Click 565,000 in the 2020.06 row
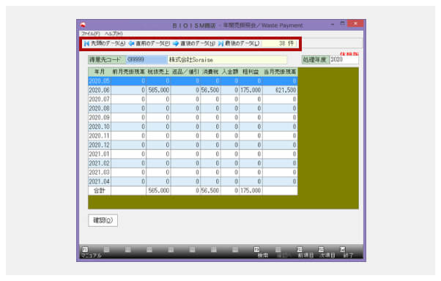This screenshot has height=281, width=441. click(158, 90)
